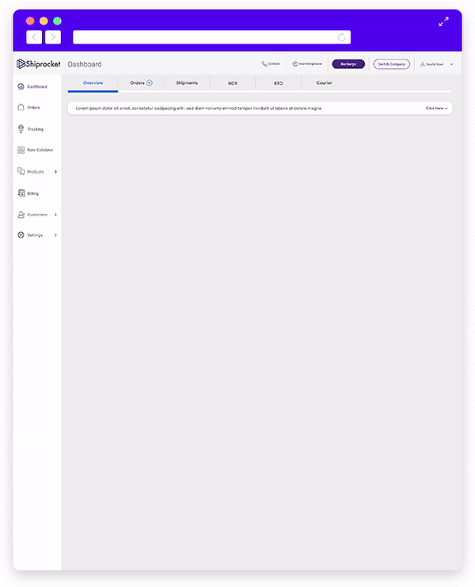Image resolution: width=475 pixels, height=587 pixels.
Task: Open the Contact link in header
Action: pos(274,64)
